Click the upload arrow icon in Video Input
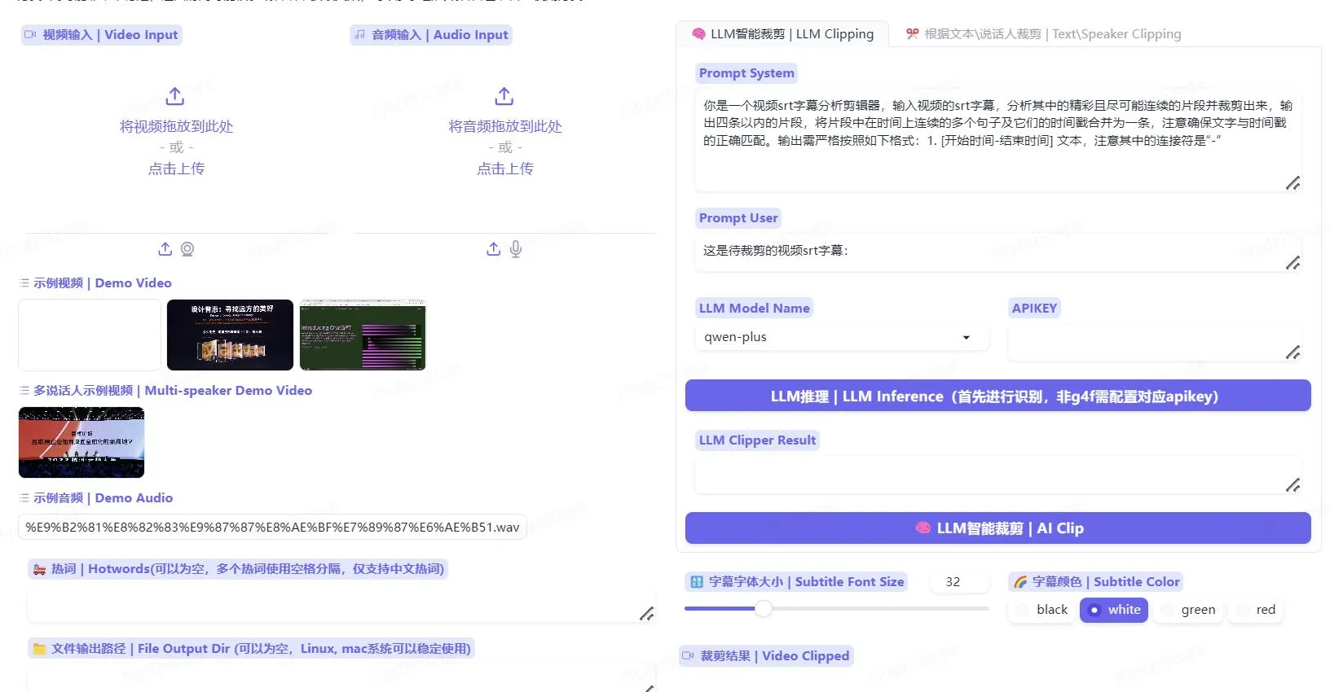Viewport: 1343px width, 692px height. 175,96
